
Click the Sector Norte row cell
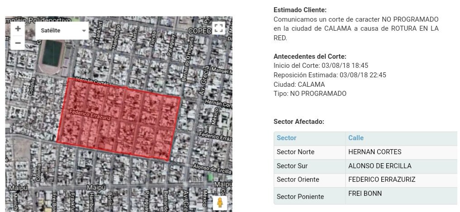[x=309, y=152]
